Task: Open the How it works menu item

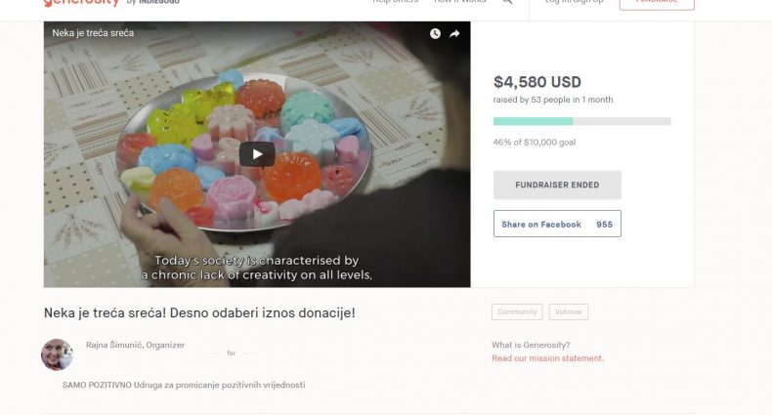Action: [x=460, y=2]
